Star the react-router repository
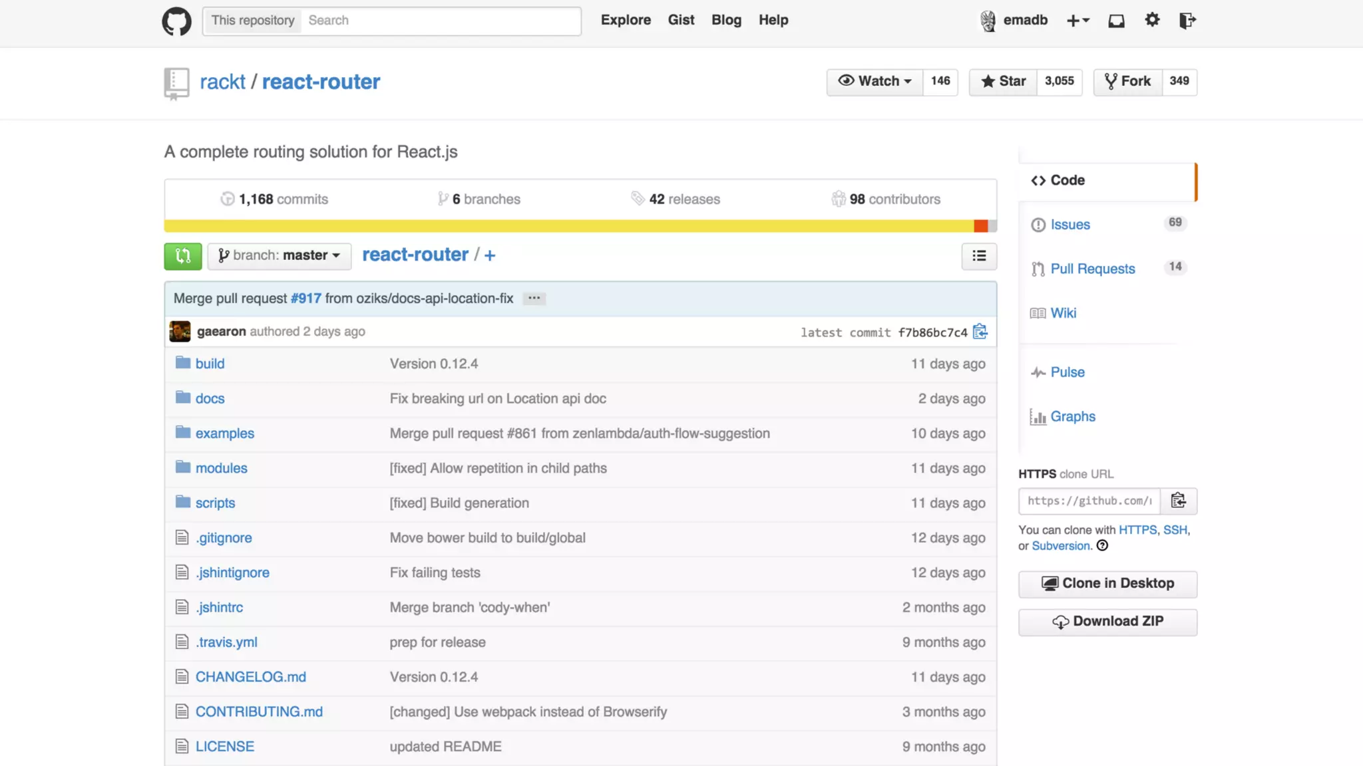The image size is (1363, 766). [x=1003, y=82]
